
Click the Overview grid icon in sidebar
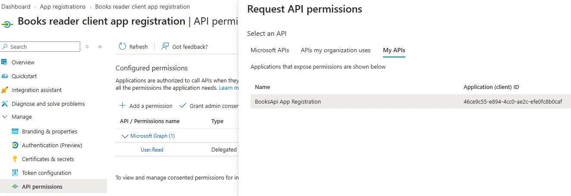coord(5,62)
